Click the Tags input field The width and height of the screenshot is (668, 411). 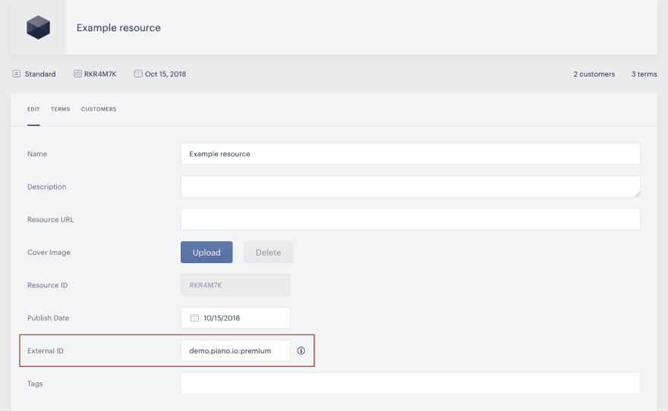tap(410, 384)
